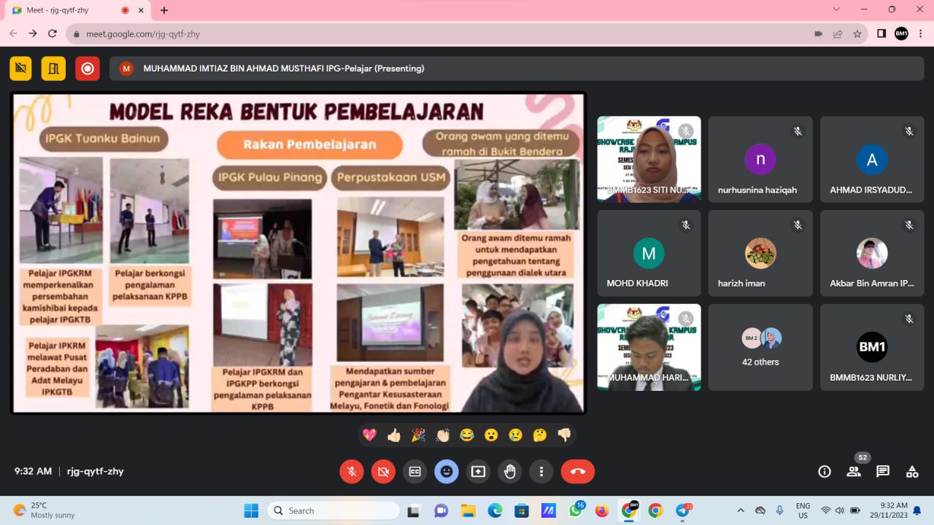Click the Windows taskbar search box

333,510
